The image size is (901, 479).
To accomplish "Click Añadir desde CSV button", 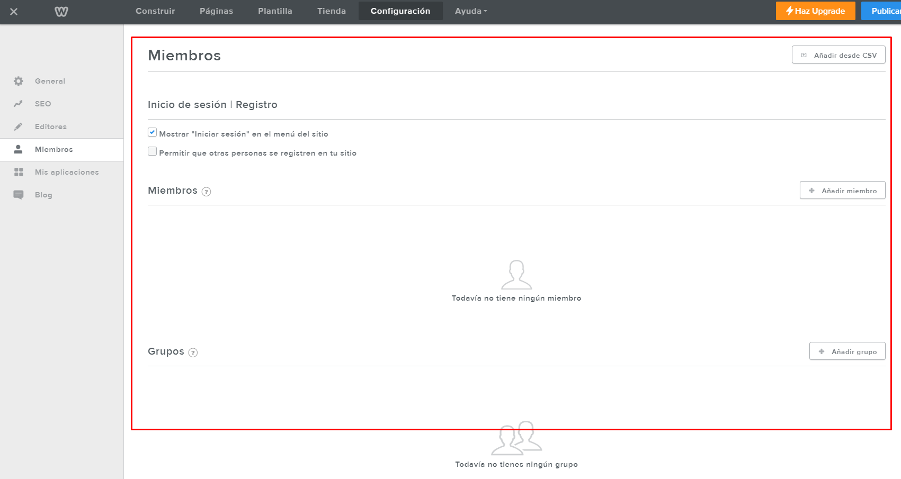I will point(838,55).
